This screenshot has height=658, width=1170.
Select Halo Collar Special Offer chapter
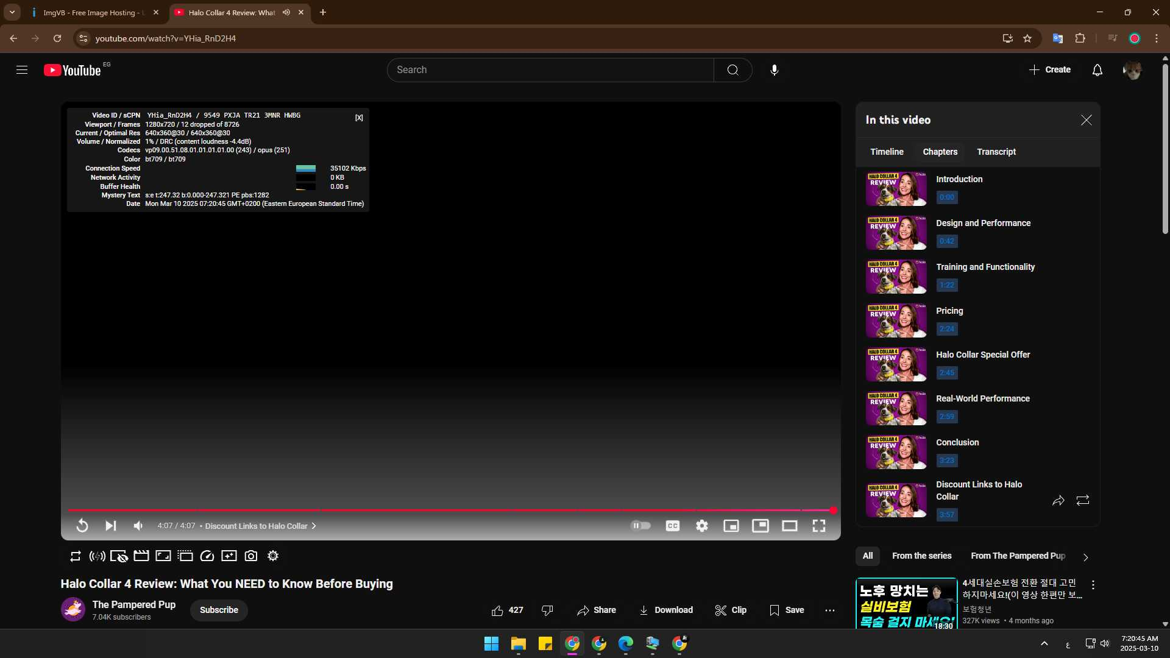click(978, 364)
